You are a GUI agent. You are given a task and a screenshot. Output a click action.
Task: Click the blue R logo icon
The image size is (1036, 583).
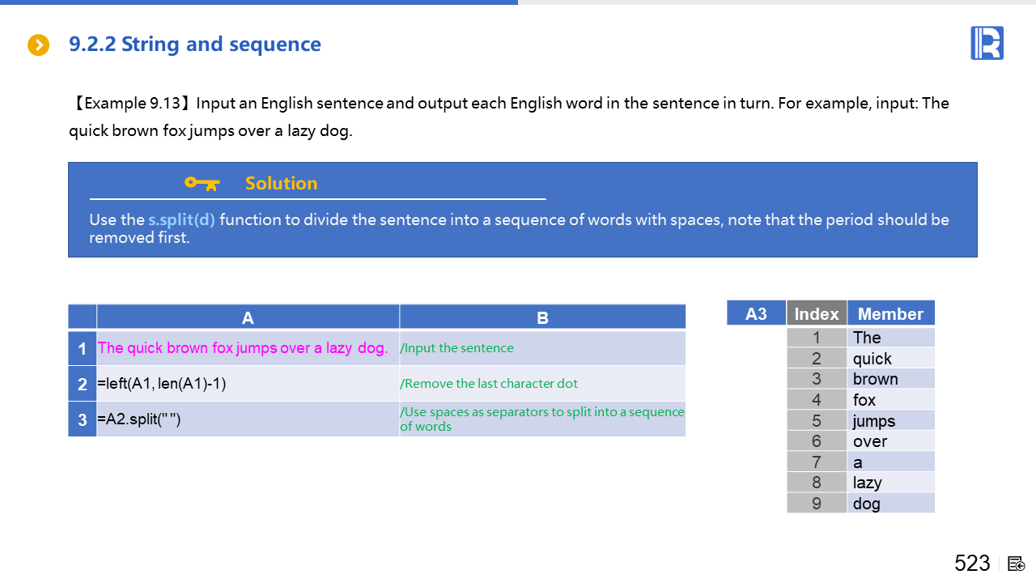pyautogui.click(x=987, y=43)
